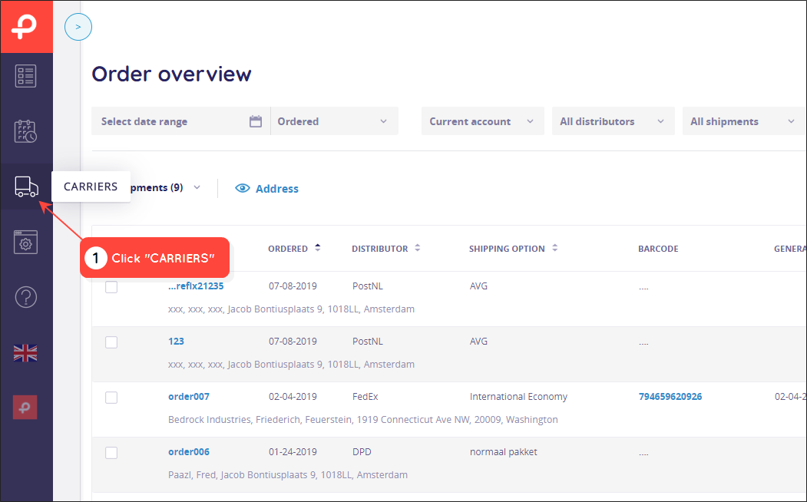
Task: Sort by the SHIPPING OPTION column
Action: [513, 249]
